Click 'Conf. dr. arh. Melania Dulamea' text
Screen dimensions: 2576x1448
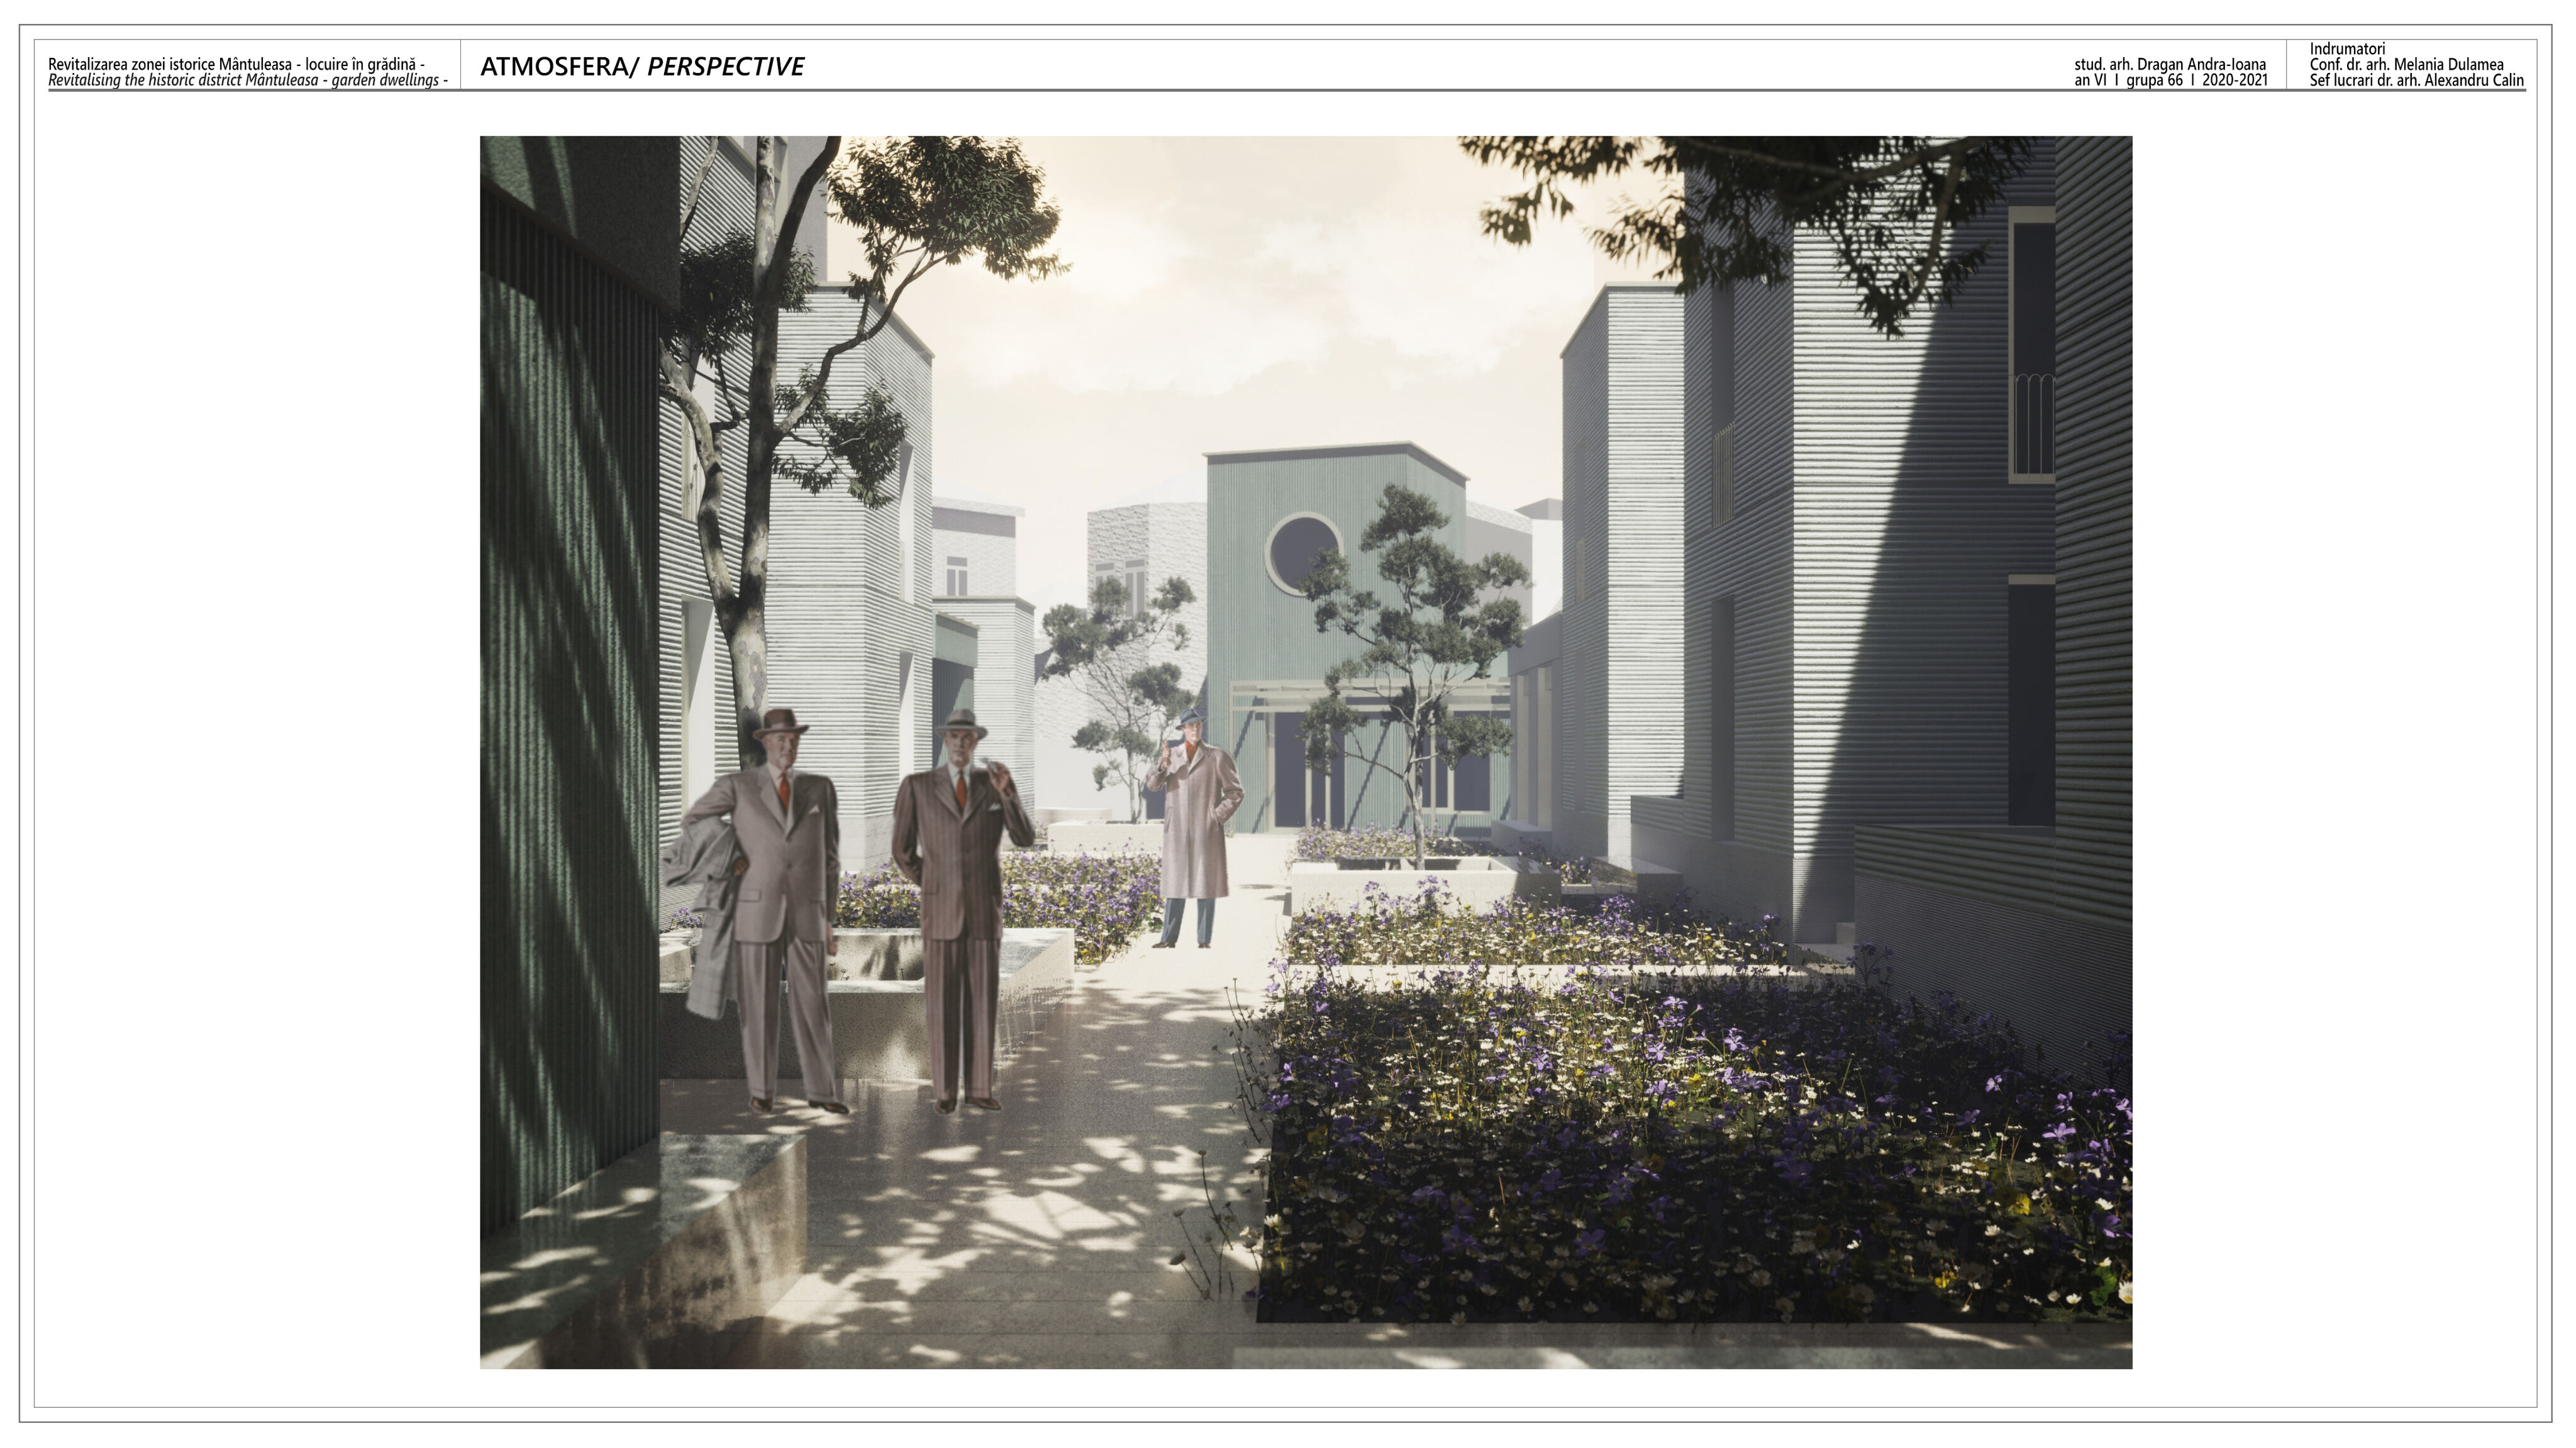click(2407, 64)
